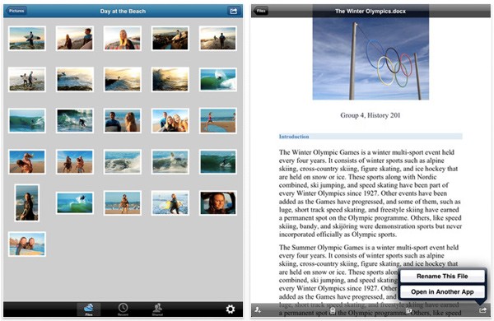Tap the trash icon in document toolbar

[x=333, y=310]
